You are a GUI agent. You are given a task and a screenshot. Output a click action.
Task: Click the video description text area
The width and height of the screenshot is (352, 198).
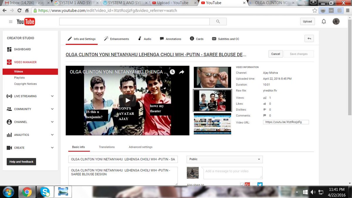(123, 176)
